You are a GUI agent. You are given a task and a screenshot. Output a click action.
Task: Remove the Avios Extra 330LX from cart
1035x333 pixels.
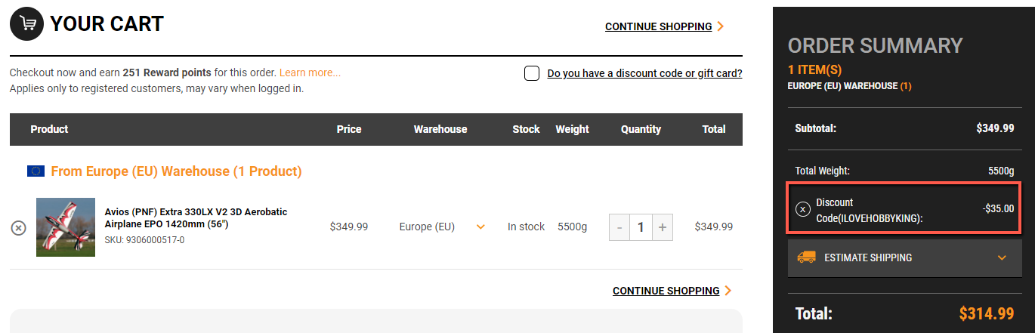[x=18, y=227]
